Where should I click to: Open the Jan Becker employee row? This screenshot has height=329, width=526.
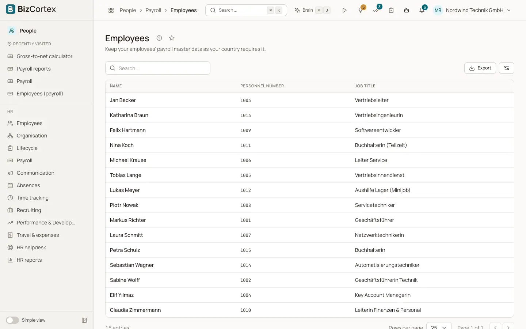click(310, 100)
